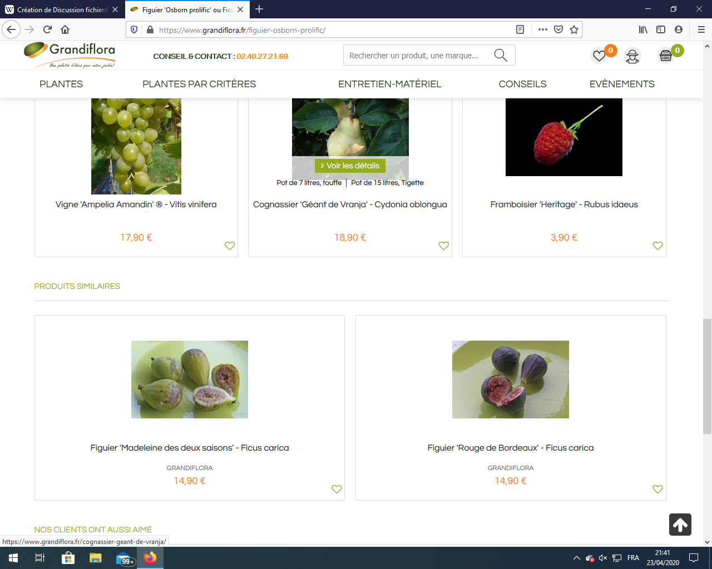Open the customer account gardener icon
Viewport: 712px width, 569px height.
tap(632, 56)
